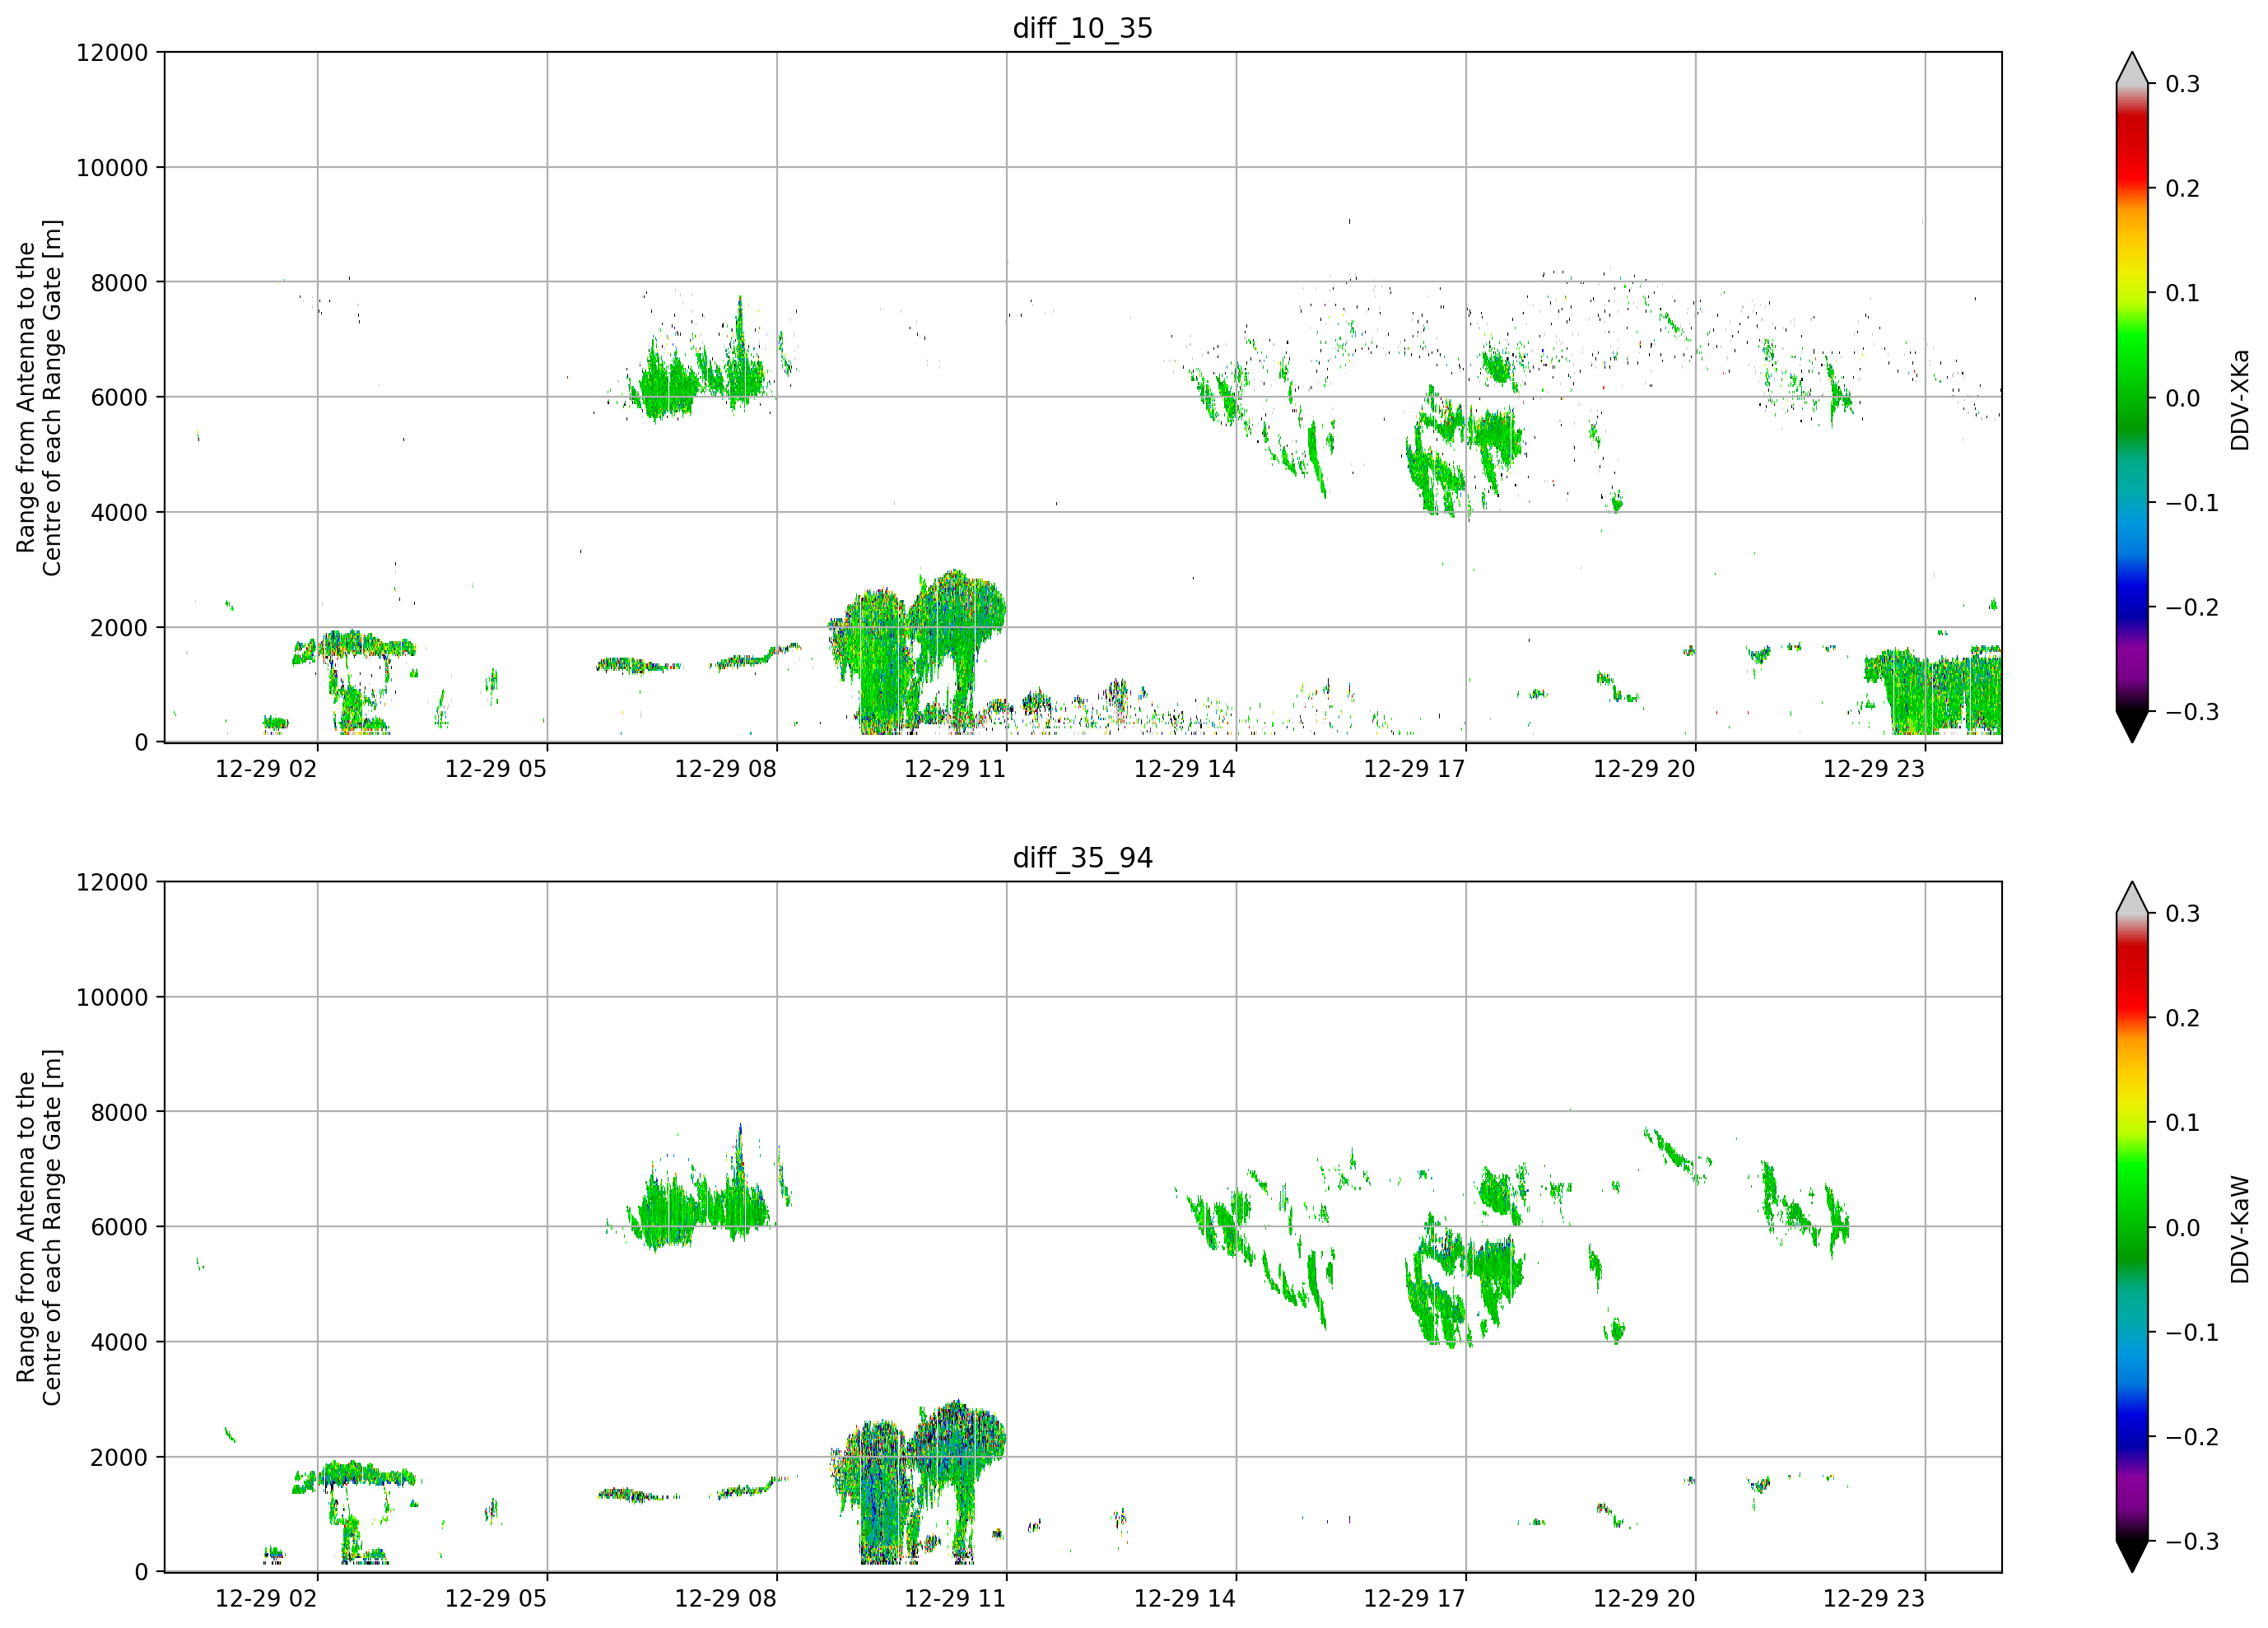Click '12-29 20' tick under diff_35_94 plot
This screenshot has width=2268, height=1628.
(1644, 1599)
